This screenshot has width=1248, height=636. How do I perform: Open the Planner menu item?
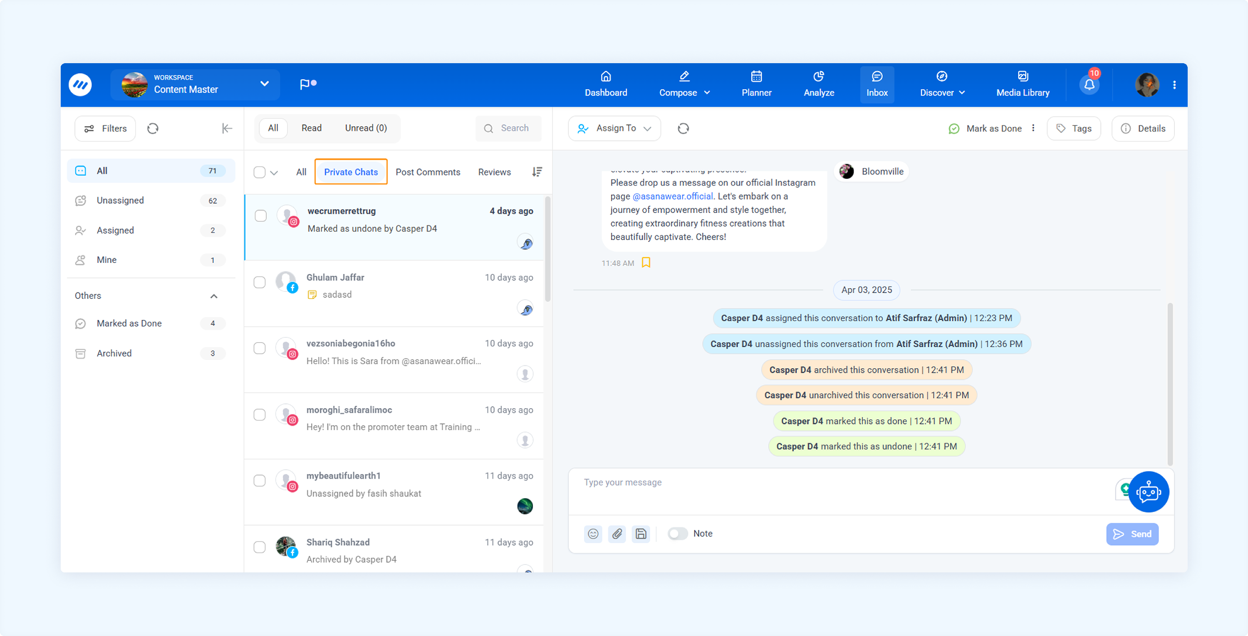coord(756,84)
